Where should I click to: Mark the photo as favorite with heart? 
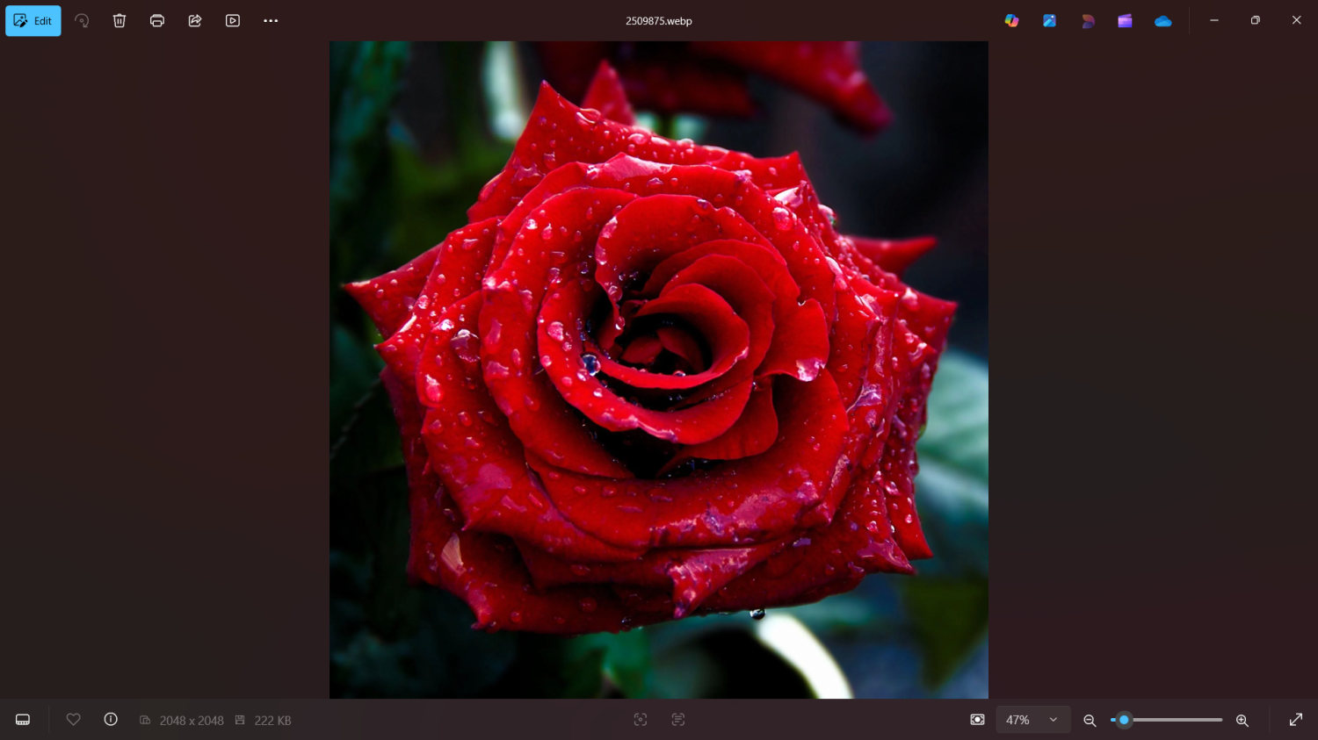74,720
